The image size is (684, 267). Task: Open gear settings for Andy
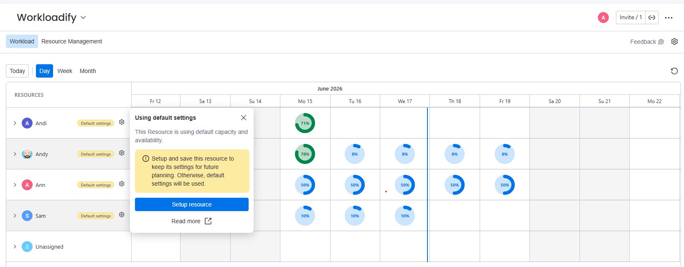122,153
